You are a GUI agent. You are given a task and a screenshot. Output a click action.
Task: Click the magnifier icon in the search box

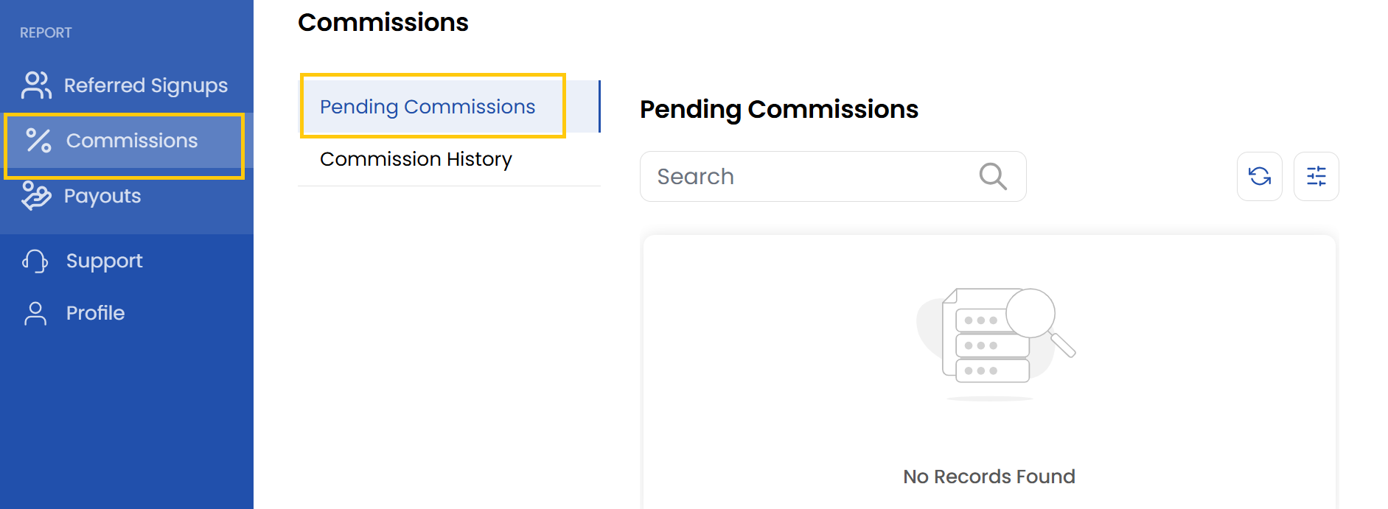click(x=992, y=177)
